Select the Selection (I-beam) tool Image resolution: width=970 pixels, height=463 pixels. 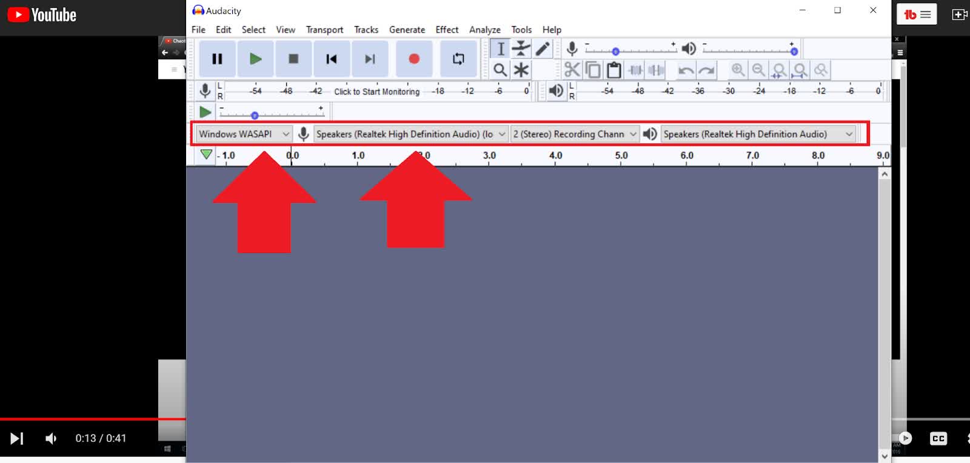point(500,49)
